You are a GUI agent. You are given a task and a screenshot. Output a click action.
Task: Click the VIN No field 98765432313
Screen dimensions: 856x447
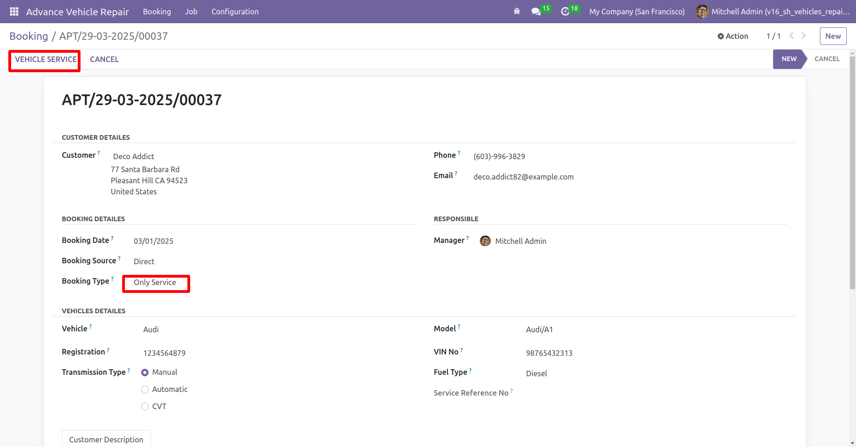[x=549, y=353]
